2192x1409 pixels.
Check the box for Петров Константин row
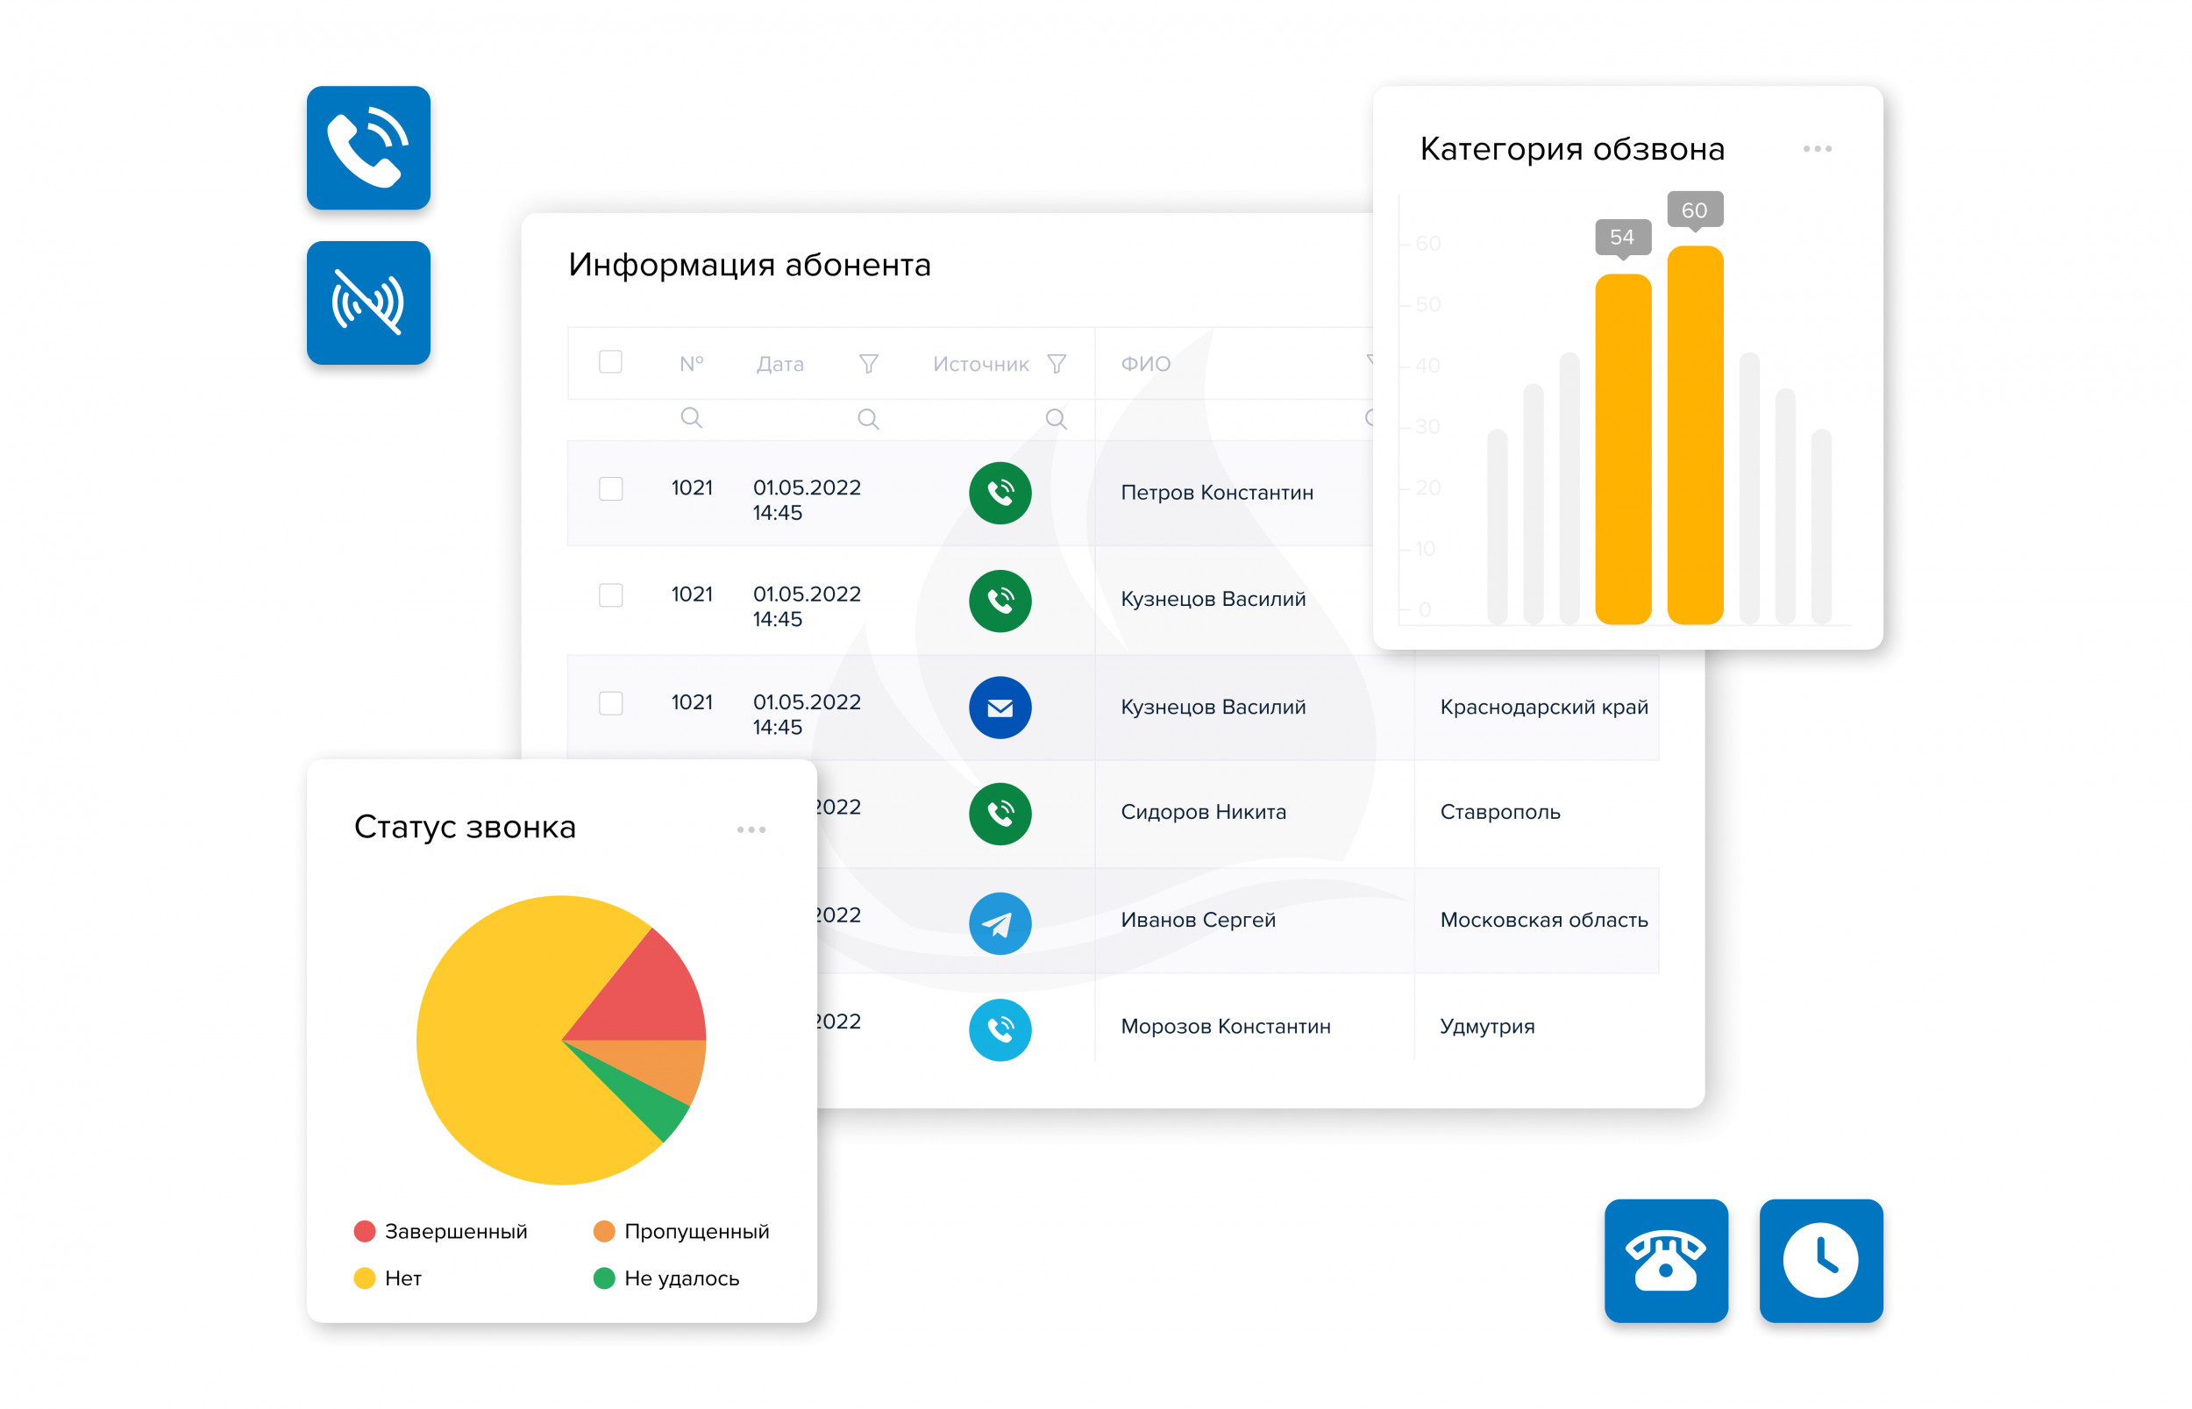click(610, 488)
